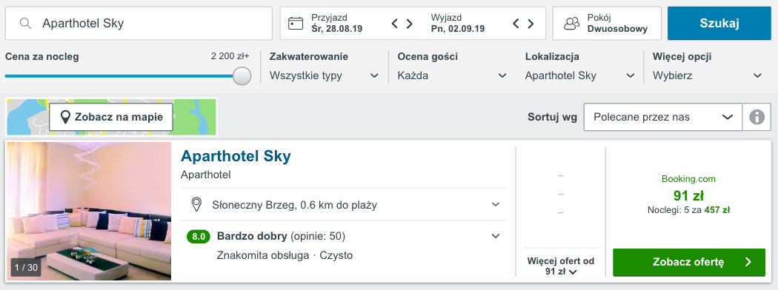Click the calendar icon beside Przyjazd
The width and height of the screenshot is (778, 290).
[296, 23]
